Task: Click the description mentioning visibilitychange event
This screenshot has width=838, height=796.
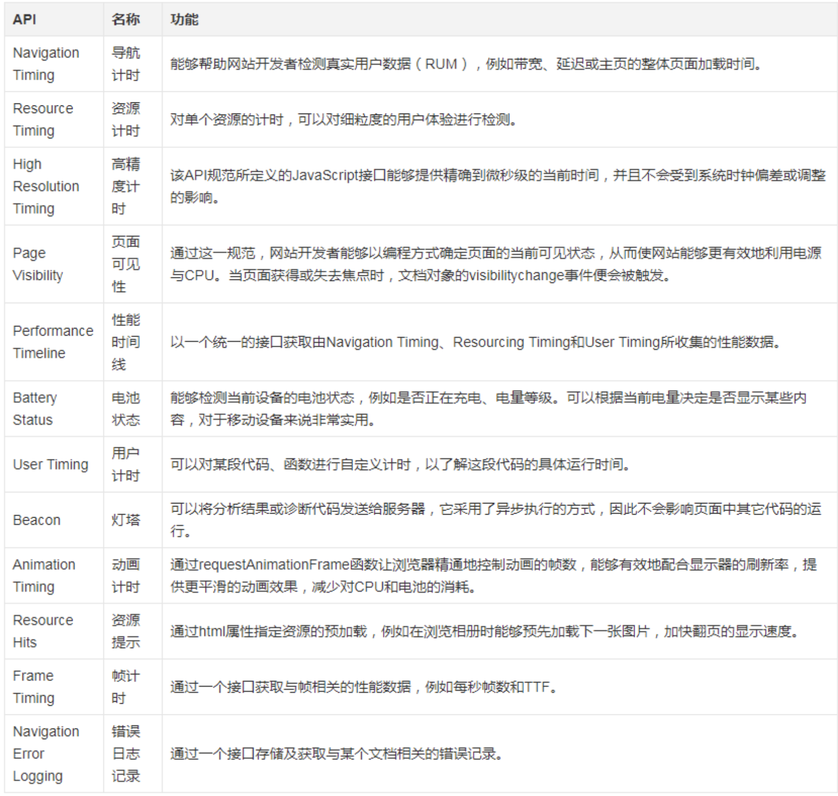Action: [x=495, y=264]
